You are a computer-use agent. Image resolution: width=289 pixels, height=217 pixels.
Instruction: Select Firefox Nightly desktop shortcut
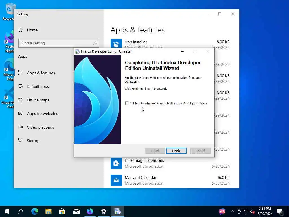[x=9, y=42]
